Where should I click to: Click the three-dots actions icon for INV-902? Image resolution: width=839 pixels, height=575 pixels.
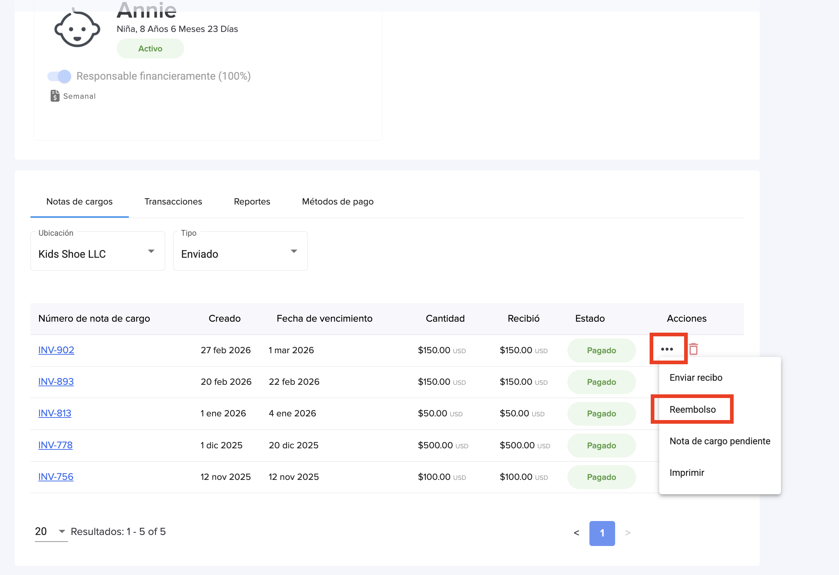667,349
